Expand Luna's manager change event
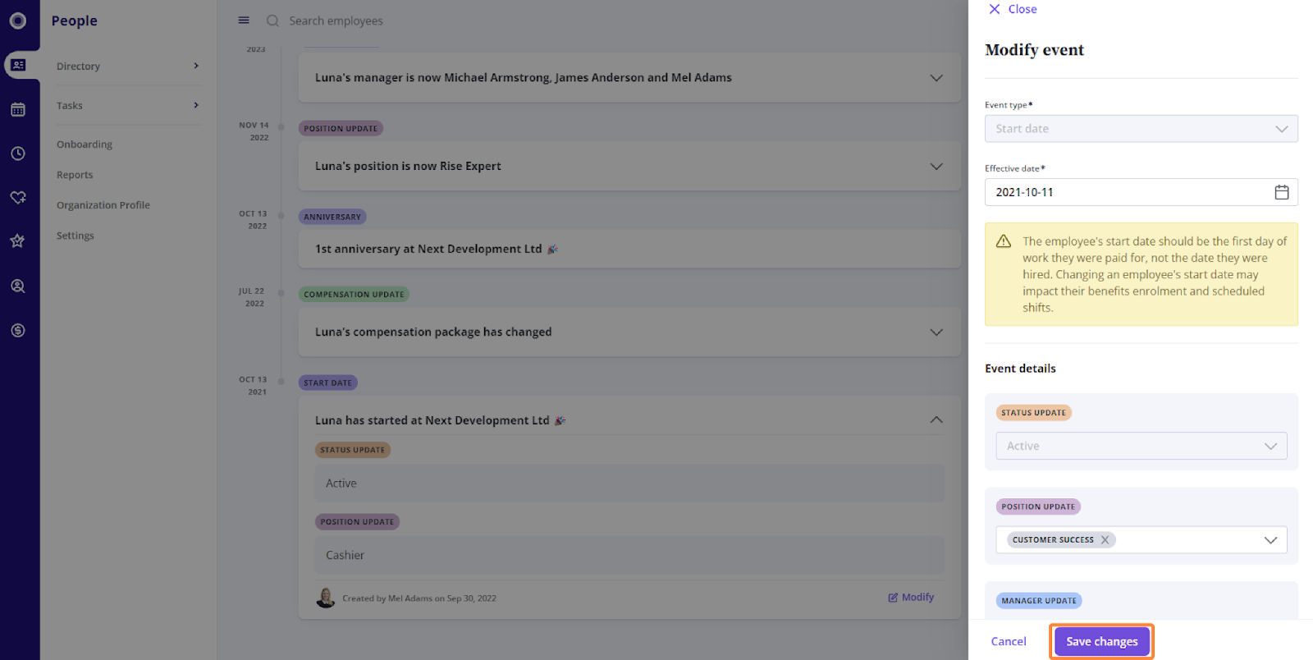This screenshot has height=660, width=1313. pyautogui.click(x=936, y=78)
